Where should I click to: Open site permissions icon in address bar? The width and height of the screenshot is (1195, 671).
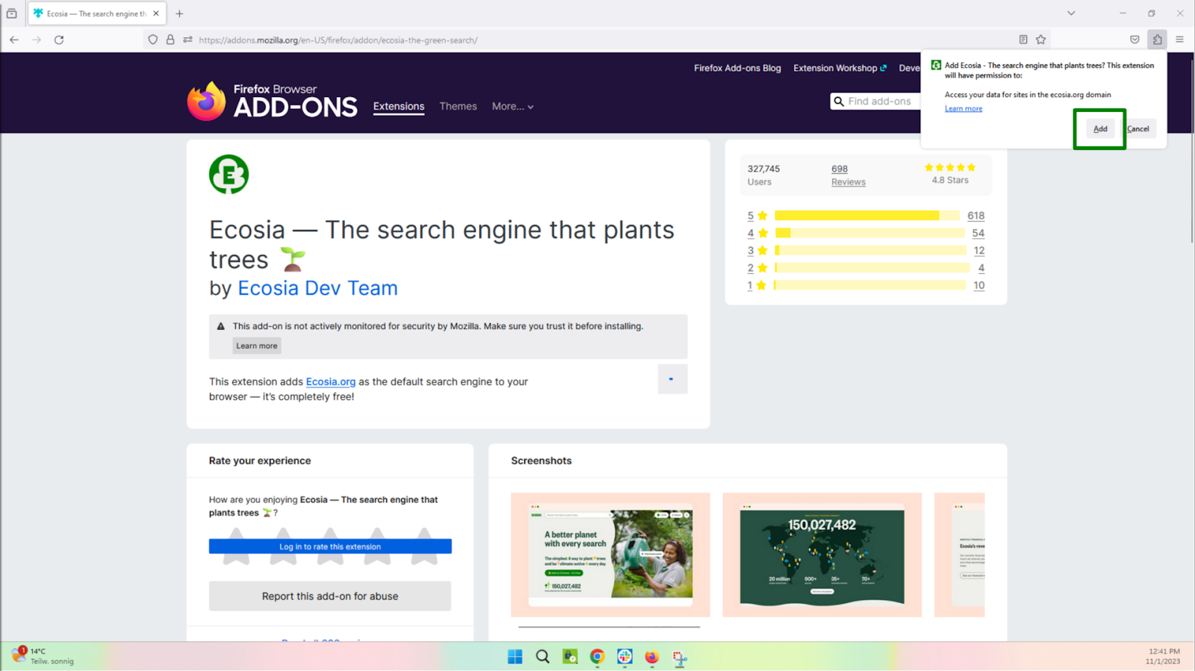point(187,40)
